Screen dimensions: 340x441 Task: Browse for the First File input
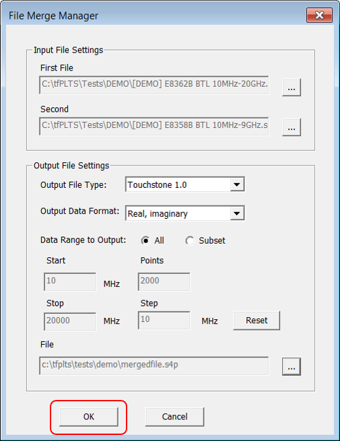coord(292,88)
